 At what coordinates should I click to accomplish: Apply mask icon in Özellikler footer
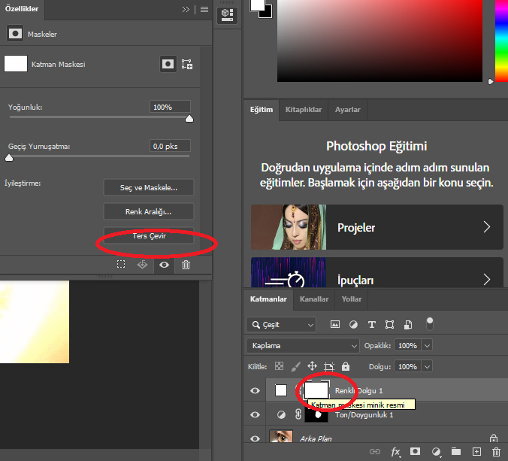click(142, 265)
